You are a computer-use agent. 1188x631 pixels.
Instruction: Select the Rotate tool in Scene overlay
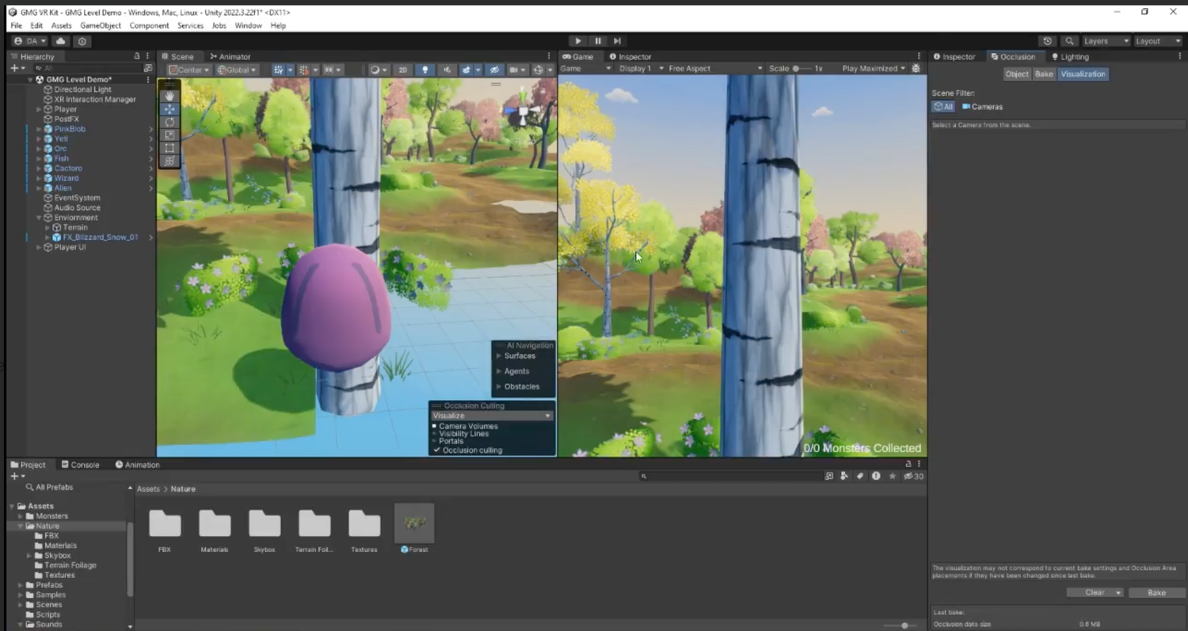169,122
